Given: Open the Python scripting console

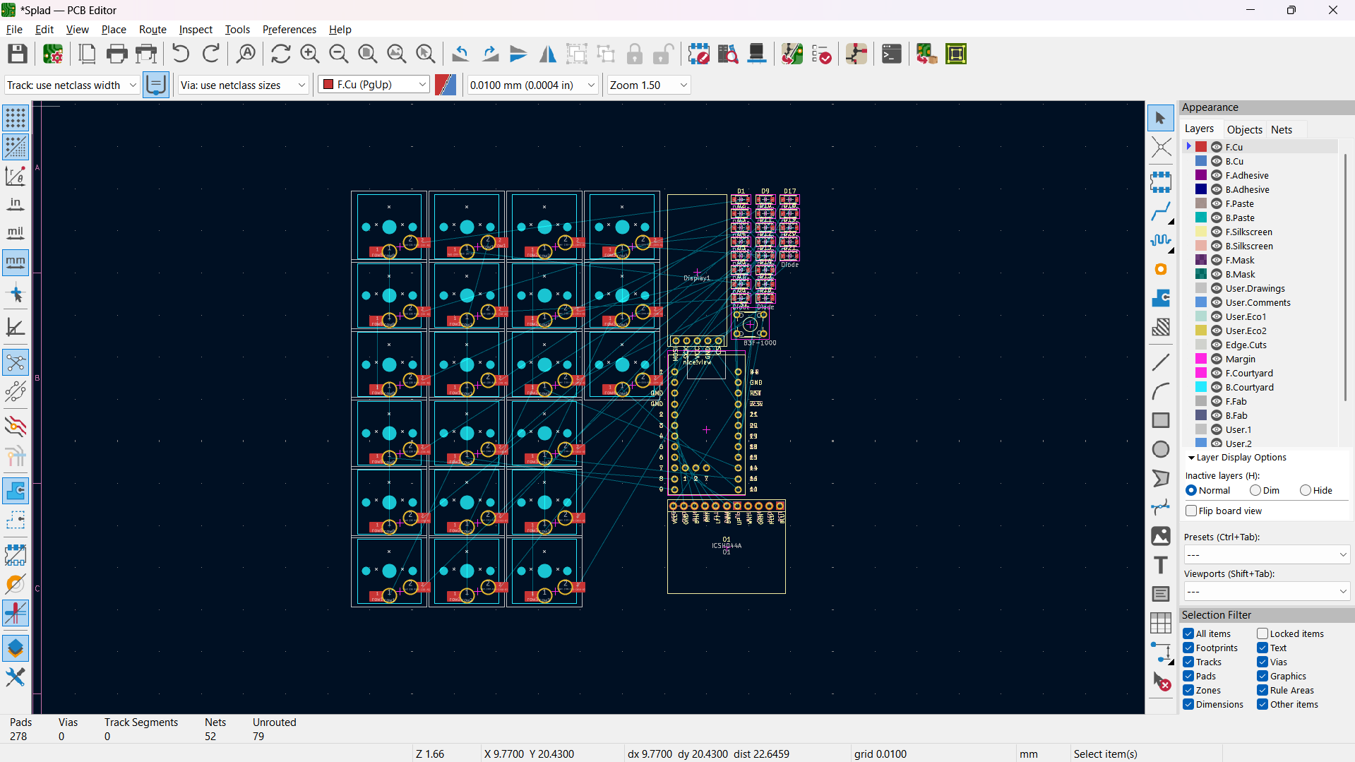Looking at the screenshot, I should coord(891,54).
